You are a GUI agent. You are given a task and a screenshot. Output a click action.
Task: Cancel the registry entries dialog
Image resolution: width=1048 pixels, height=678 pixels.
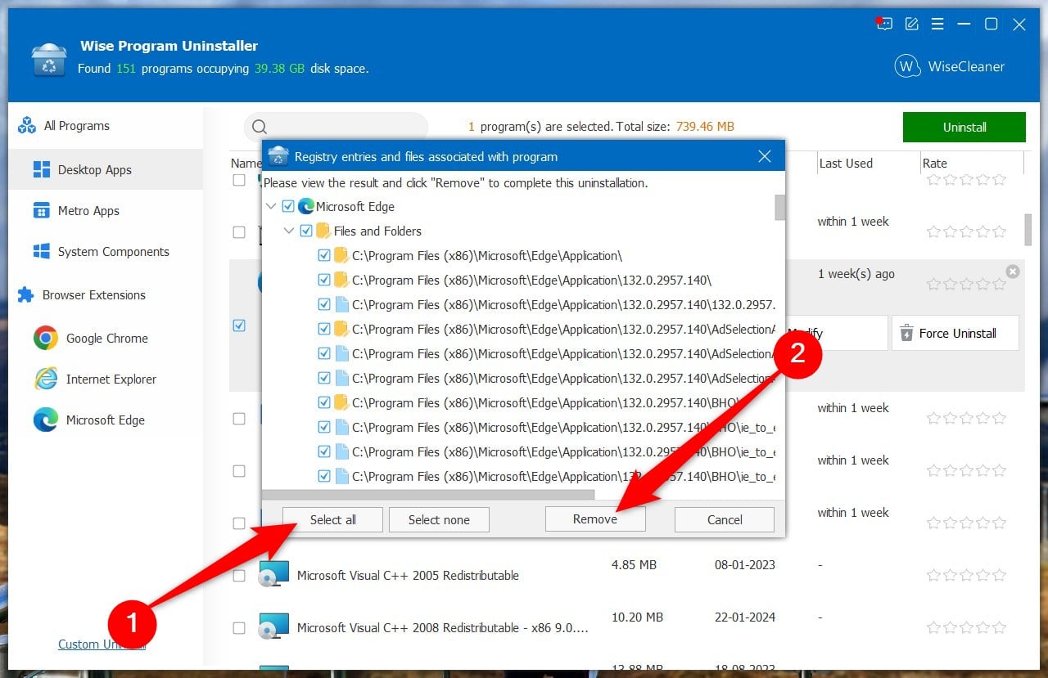725,519
